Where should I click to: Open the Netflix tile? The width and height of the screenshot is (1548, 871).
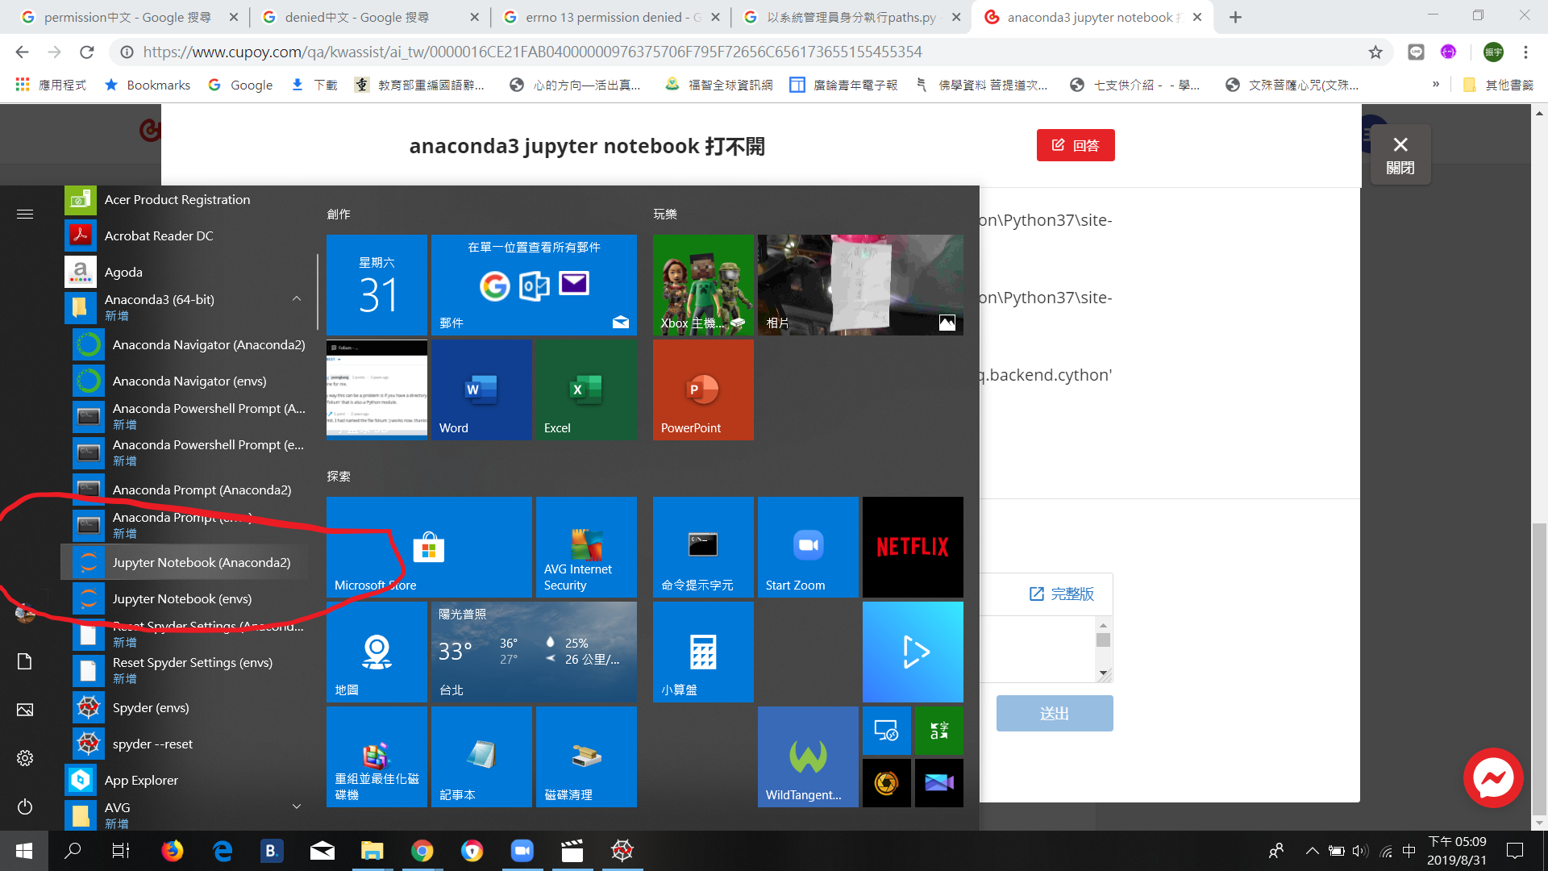click(x=913, y=547)
